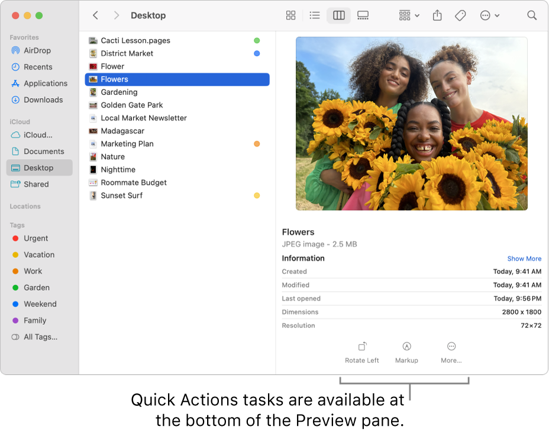Select the Rotate Left quick action

[x=361, y=353]
